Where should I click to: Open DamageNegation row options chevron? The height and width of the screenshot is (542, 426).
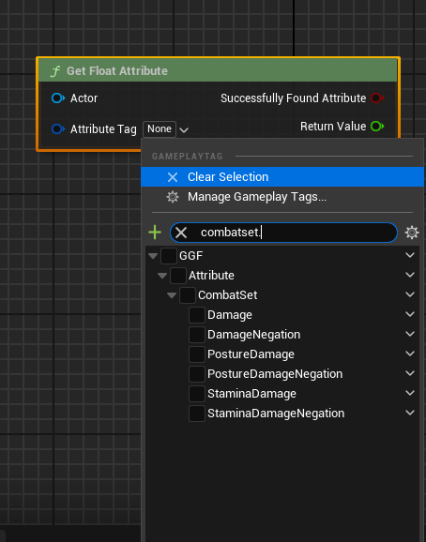pyautogui.click(x=410, y=334)
